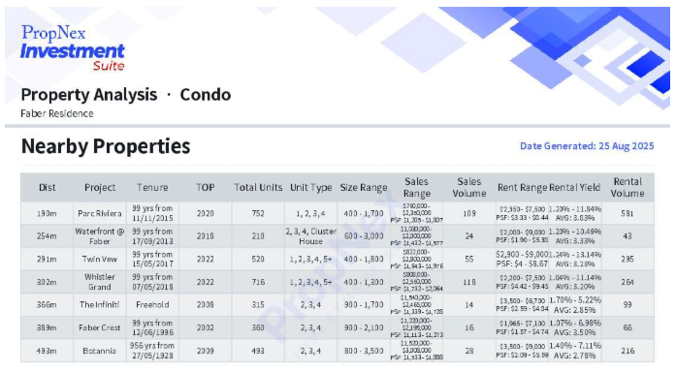Open the Waterfront @ Faber project entry
The height and width of the screenshot is (372, 676).
pos(100,236)
